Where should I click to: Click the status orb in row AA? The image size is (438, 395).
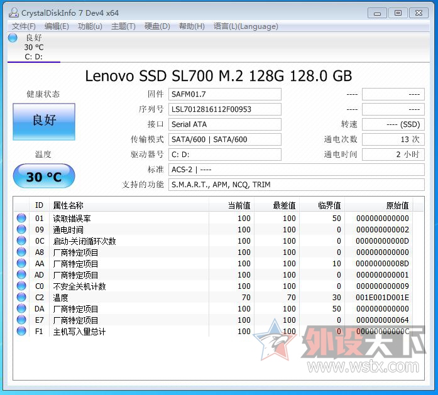click(21, 263)
